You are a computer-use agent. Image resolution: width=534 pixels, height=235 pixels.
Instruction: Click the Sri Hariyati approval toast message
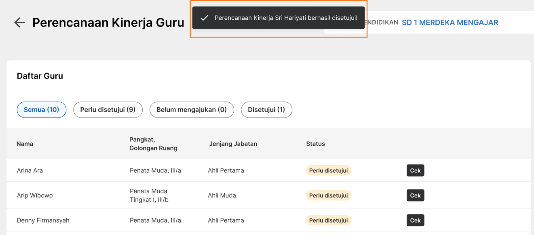point(286,18)
